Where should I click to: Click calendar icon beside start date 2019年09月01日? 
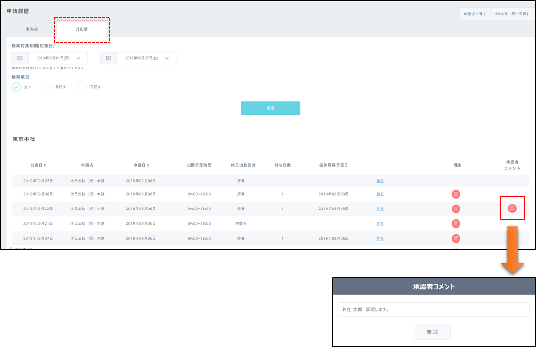(20, 58)
